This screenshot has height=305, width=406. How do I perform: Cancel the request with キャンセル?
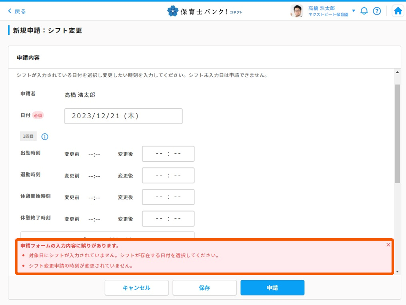click(x=136, y=287)
